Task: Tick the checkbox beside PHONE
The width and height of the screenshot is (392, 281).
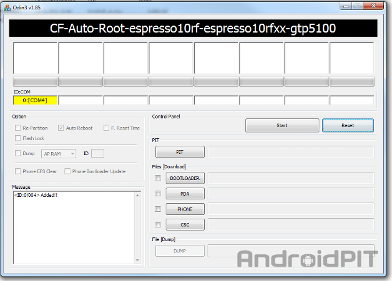Action: 158,209
